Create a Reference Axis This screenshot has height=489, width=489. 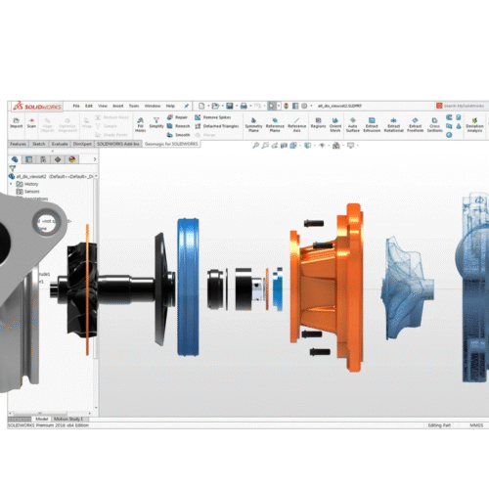click(x=296, y=125)
